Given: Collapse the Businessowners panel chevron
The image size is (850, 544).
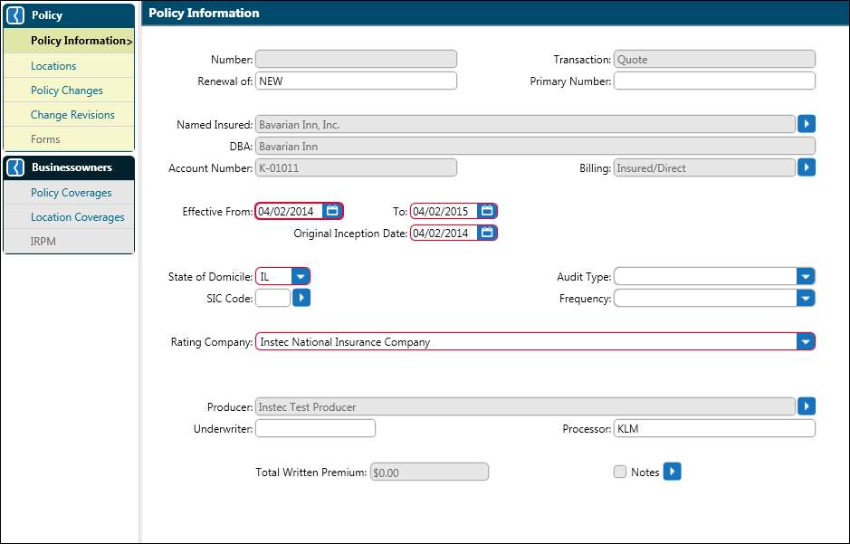Looking at the screenshot, I should (15, 167).
